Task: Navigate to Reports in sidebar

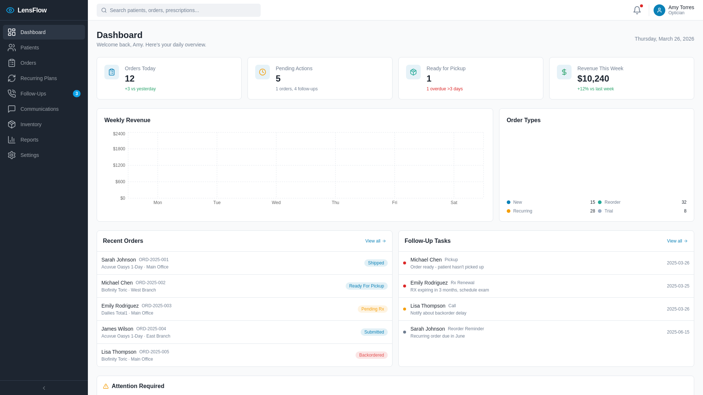Action: (x=44, y=140)
